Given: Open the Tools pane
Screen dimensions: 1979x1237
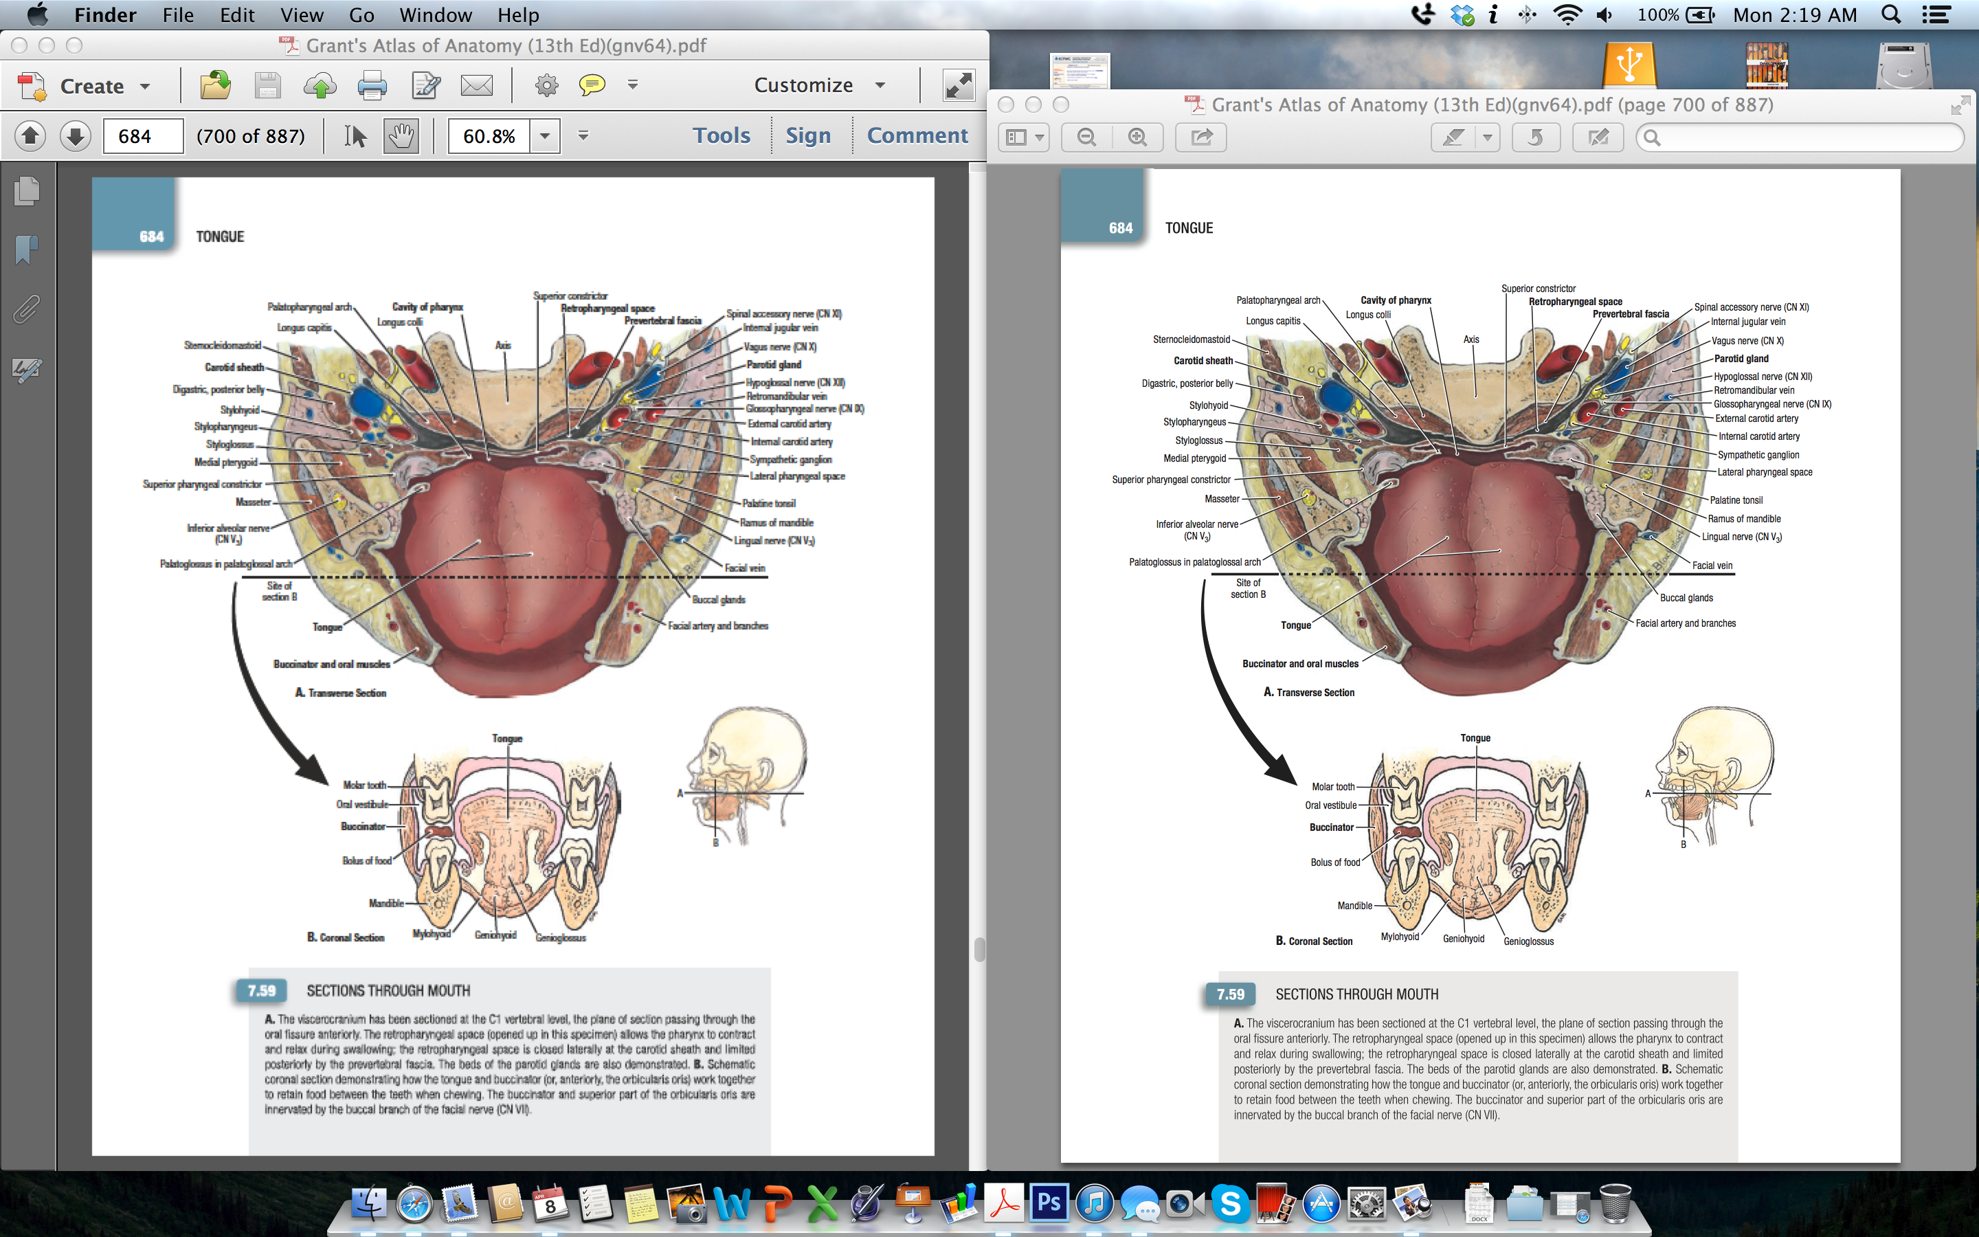Looking at the screenshot, I should click(x=722, y=136).
